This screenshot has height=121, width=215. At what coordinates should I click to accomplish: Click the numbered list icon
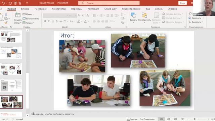point(101,15)
